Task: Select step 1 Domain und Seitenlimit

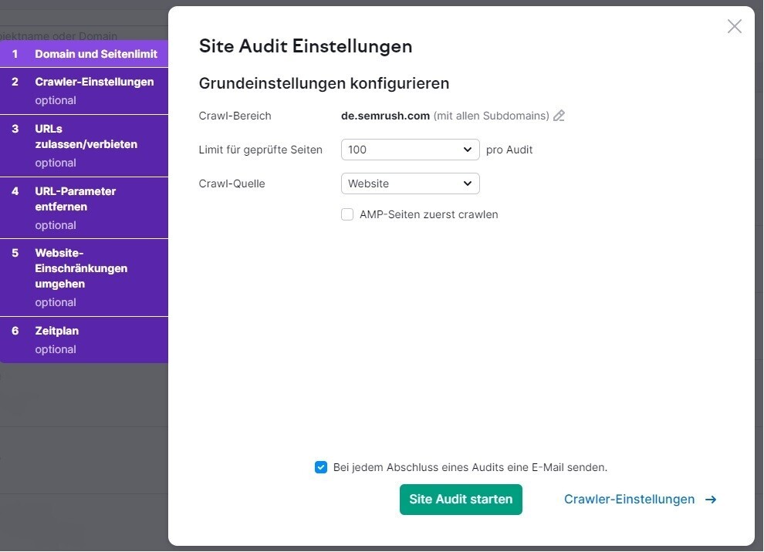Action: [85, 54]
